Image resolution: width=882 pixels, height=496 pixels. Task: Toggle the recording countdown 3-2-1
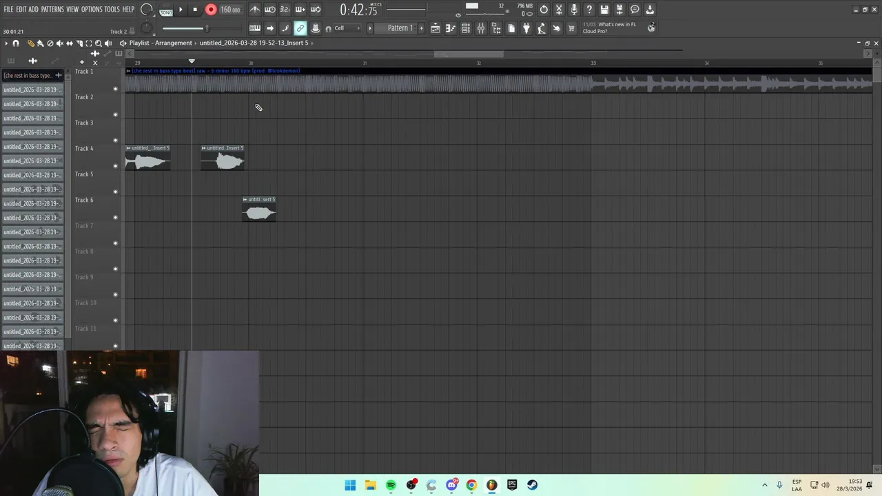[x=285, y=10]
